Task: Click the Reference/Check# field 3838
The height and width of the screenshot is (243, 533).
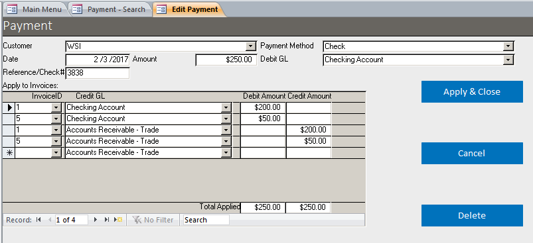Action: click(97, 73)
